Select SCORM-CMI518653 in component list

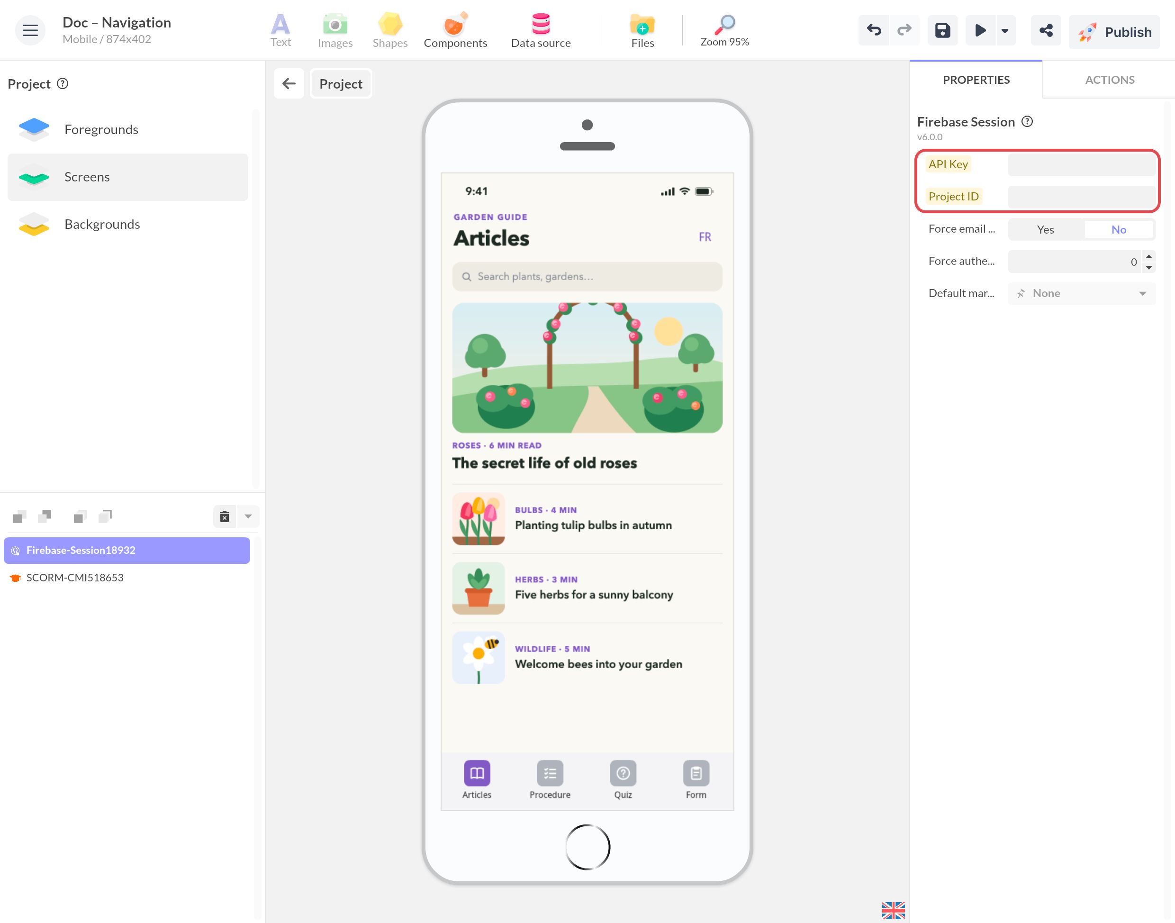click(127, 577)
